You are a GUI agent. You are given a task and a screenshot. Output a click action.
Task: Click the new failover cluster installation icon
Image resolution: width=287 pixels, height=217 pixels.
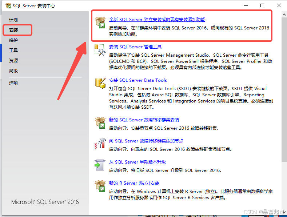point(100,123)
